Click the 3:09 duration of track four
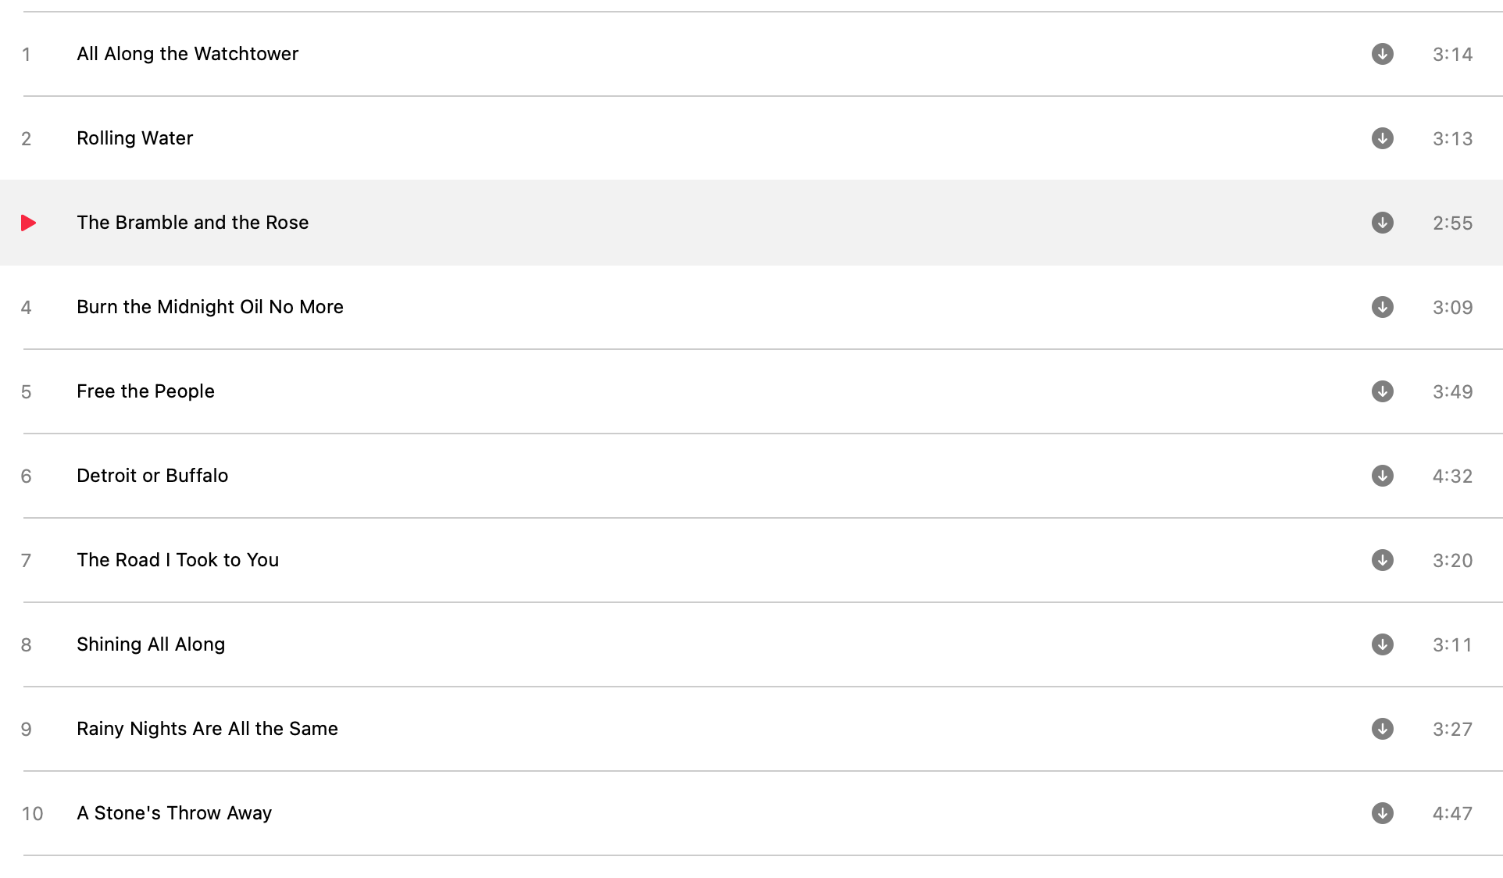Screen dimensions: 1503x878 1452,307
